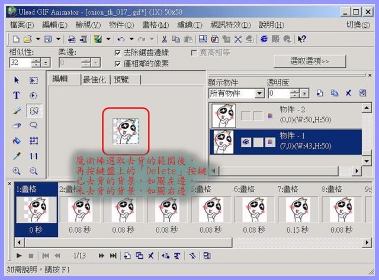Select the 7:畫格 frame thumbnail
Viewport: 379px width, 280px height.
(x=298, y=210)
